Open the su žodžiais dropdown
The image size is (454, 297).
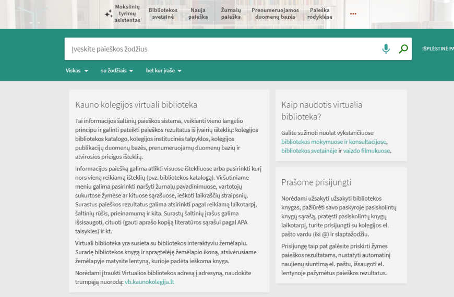pyautogui.click(x=117, y=71)
